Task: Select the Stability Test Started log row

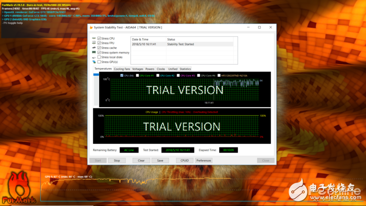Action: pyautogui.click(x=182, y=44)
